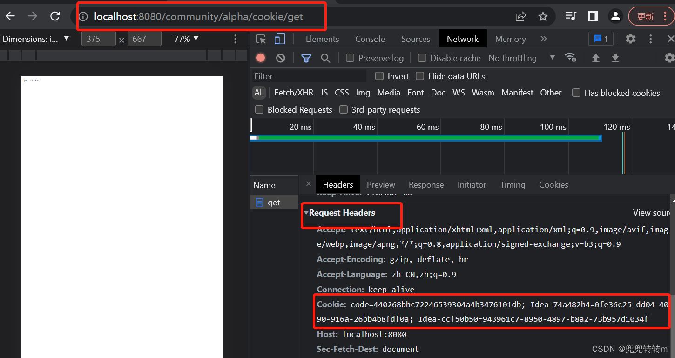Viewport: 675px width, 358px height.
Task: Open the Memory panel
Action: (x=510, y=39)
